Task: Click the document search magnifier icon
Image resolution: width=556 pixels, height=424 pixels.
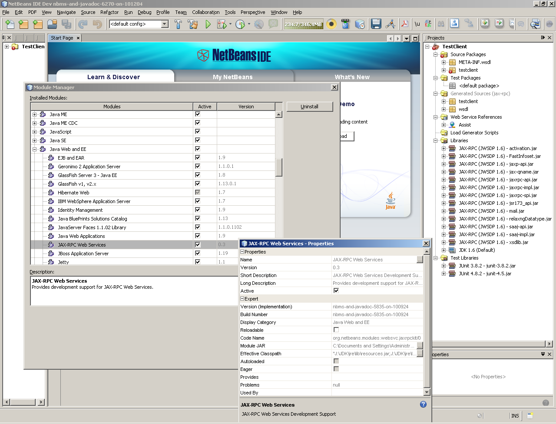Action: [535, 24]
